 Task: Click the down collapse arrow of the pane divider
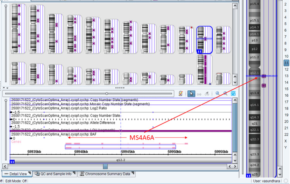[x=7, y=88]
